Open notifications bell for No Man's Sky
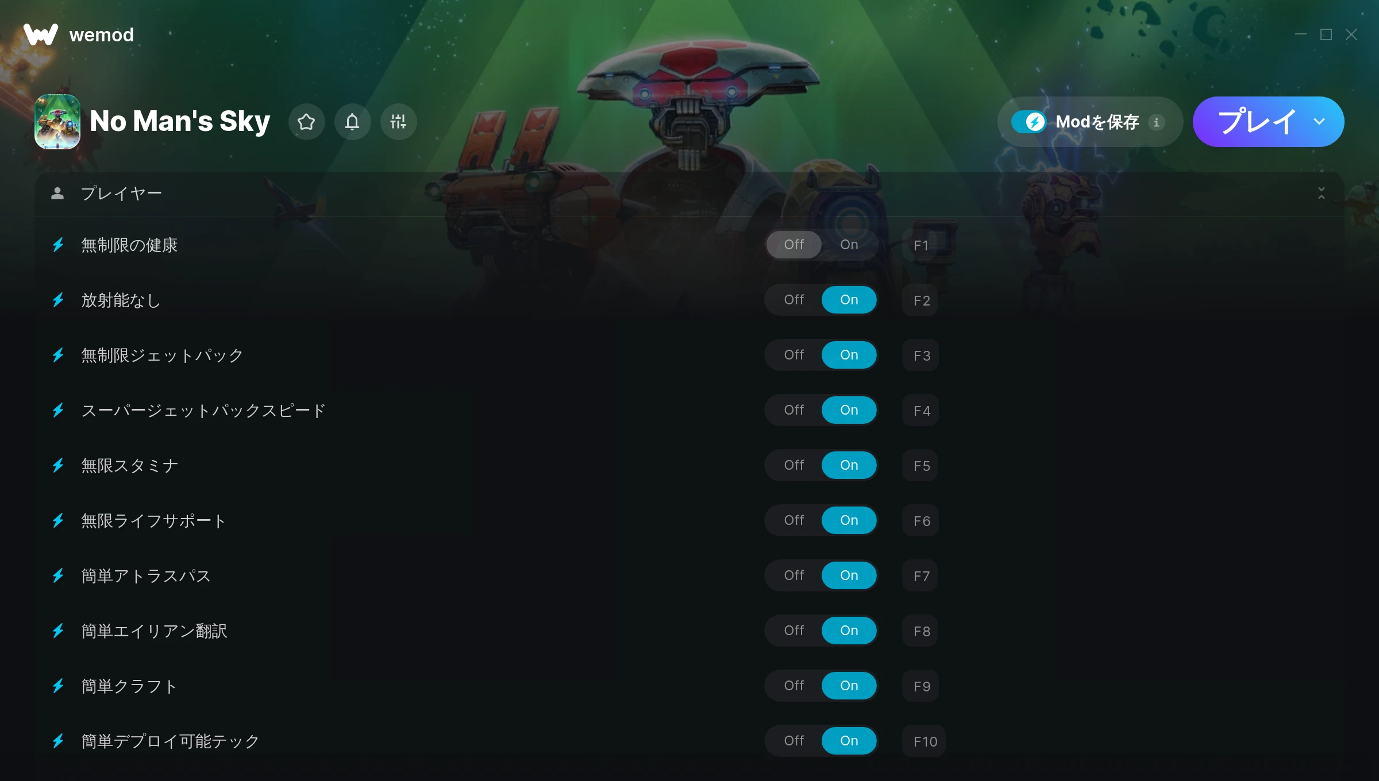 [x=352, y=122]
